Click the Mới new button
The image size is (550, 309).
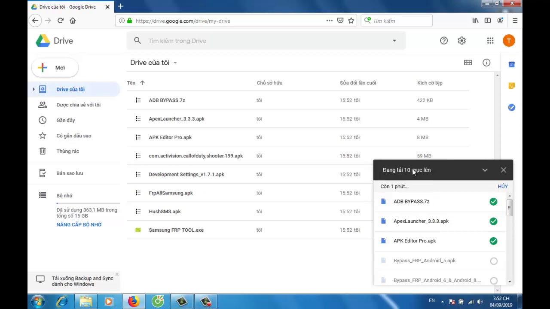tap(55, 67)
